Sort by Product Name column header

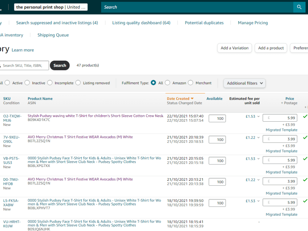(x=40, y=99)
